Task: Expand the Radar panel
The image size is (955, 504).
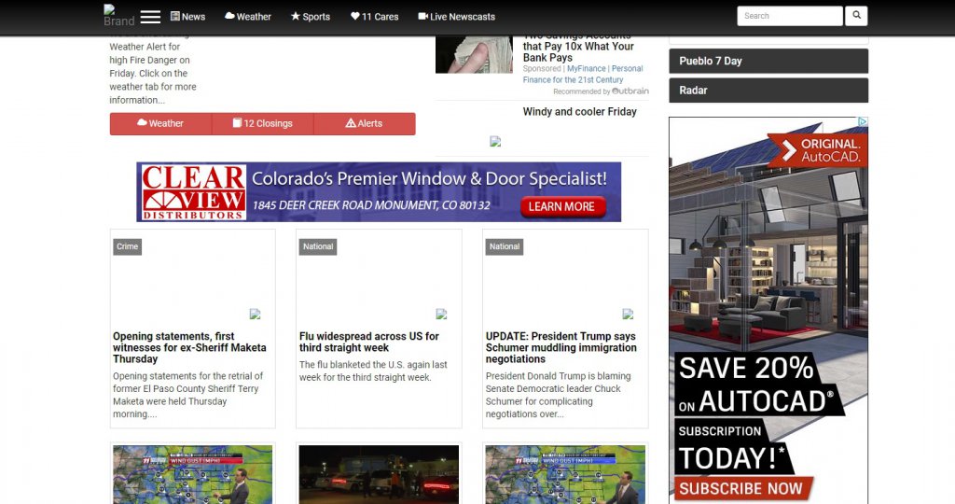Action: click(768, 91)
